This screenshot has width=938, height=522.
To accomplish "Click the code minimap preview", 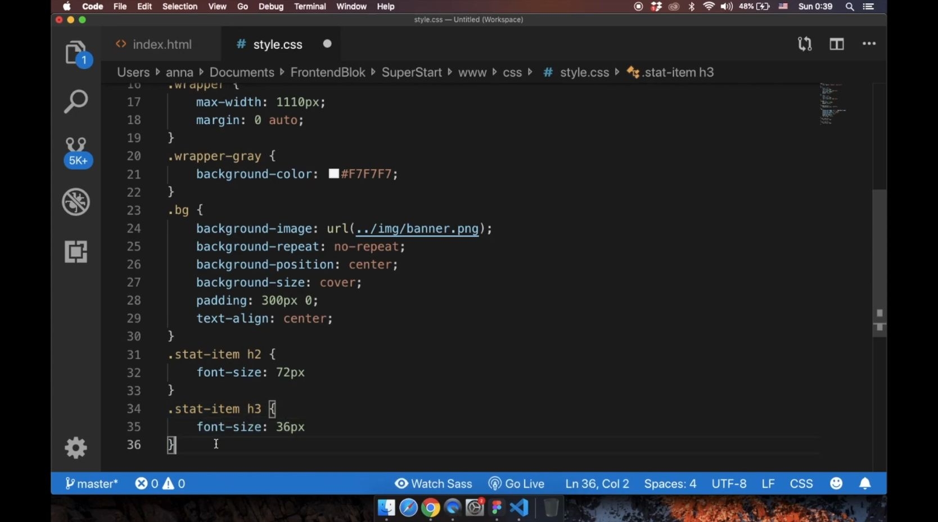I will pyautogui.click(x=833, y=104).
